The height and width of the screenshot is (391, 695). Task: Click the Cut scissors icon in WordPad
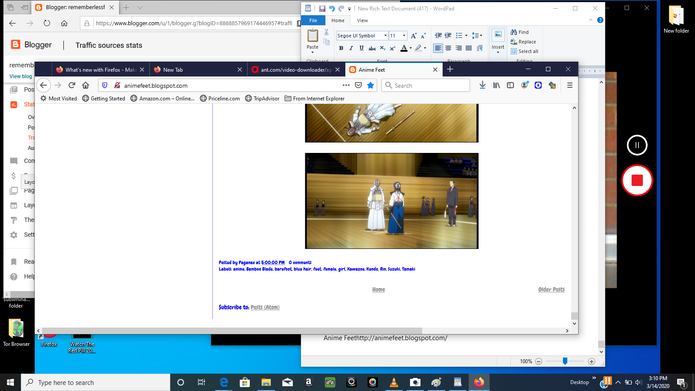[327, 32]
